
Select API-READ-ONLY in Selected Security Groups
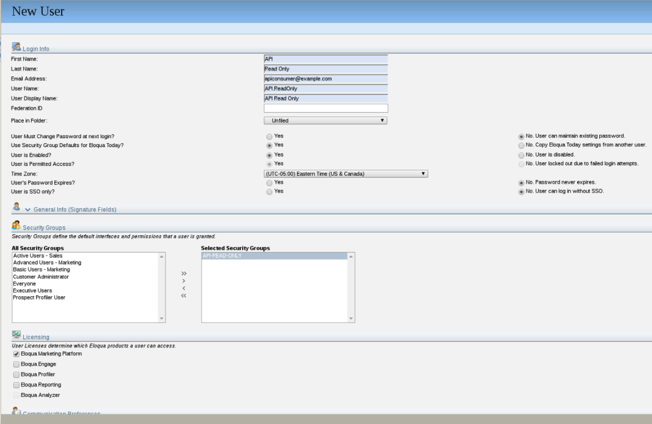point(222,255)
